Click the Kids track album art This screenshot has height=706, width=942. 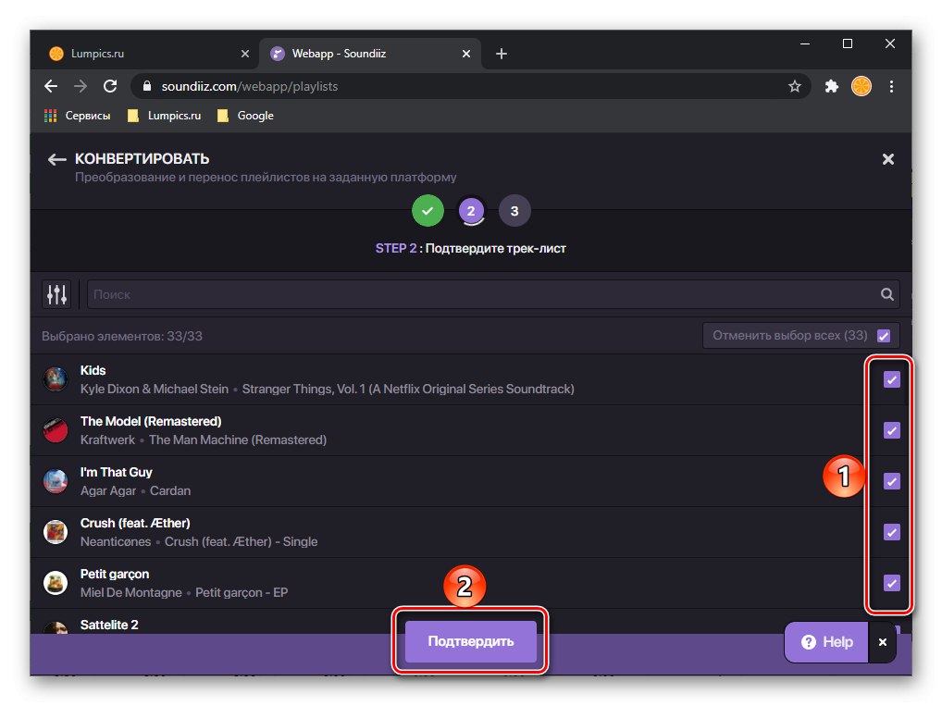point(56,379)
